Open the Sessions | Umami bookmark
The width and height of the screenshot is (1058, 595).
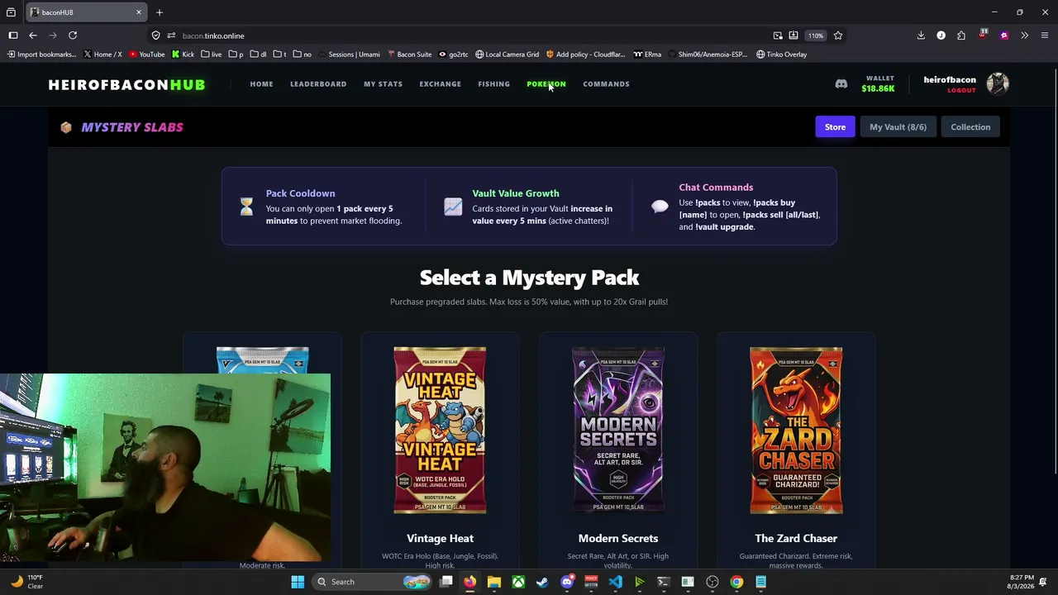pyautogui.click(x=349, y=55)
